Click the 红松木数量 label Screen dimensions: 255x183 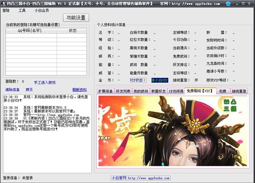coord(140,39)
